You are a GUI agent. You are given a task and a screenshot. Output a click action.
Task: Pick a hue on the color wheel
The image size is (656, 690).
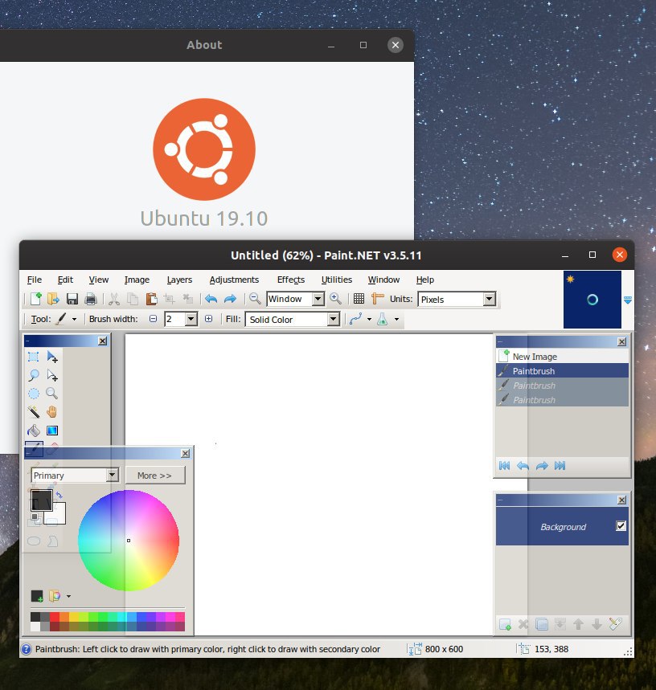[129, 541]
